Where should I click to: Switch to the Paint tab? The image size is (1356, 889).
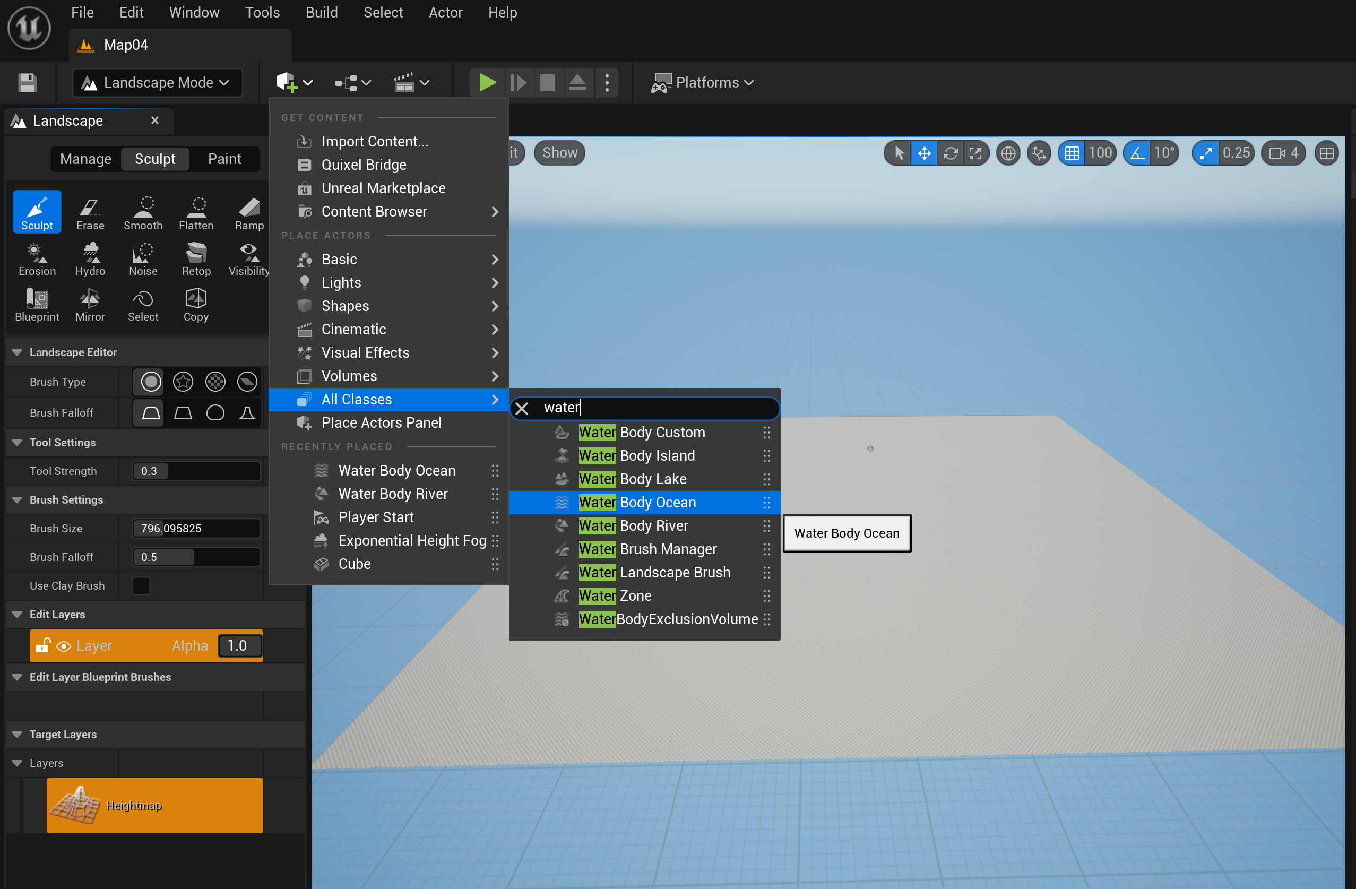tap(224, 158)
